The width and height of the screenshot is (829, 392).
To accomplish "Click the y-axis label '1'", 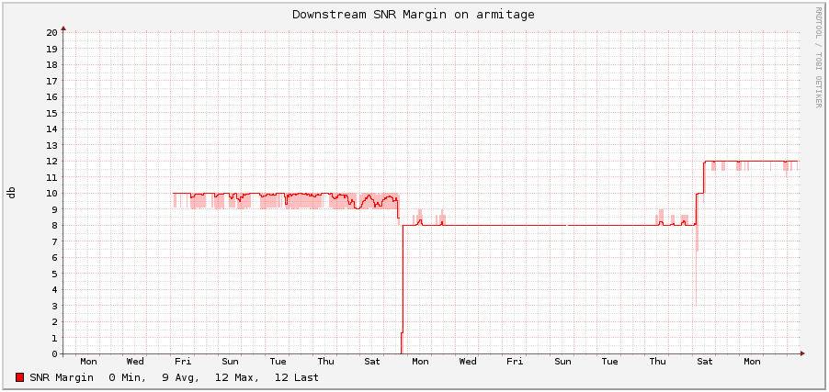I will [54, 338].
